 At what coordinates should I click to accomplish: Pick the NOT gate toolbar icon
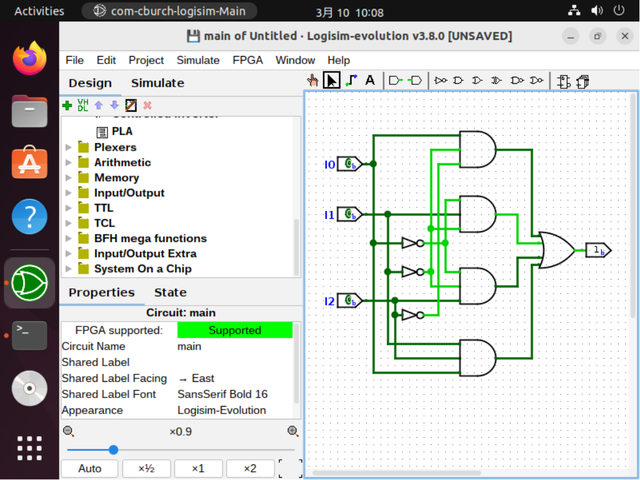(440, 80)
